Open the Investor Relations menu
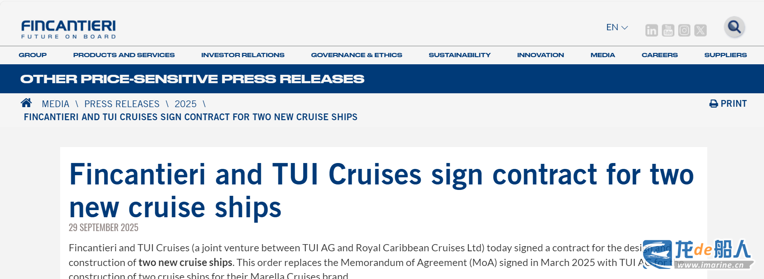This screenshot has height=279, width=764. pyautogui.click(x=243, y=55)
